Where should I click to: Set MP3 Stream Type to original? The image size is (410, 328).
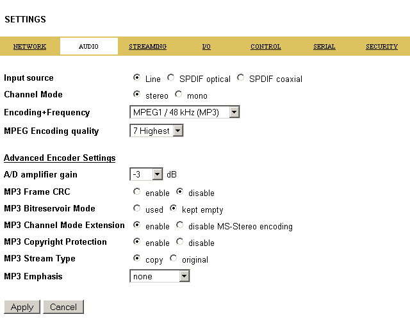point(174,259)
